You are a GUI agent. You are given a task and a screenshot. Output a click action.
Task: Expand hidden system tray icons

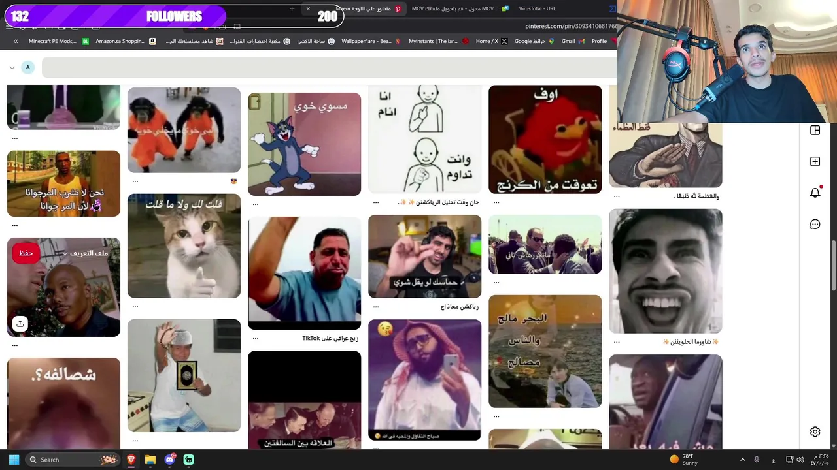coord(742,460)
